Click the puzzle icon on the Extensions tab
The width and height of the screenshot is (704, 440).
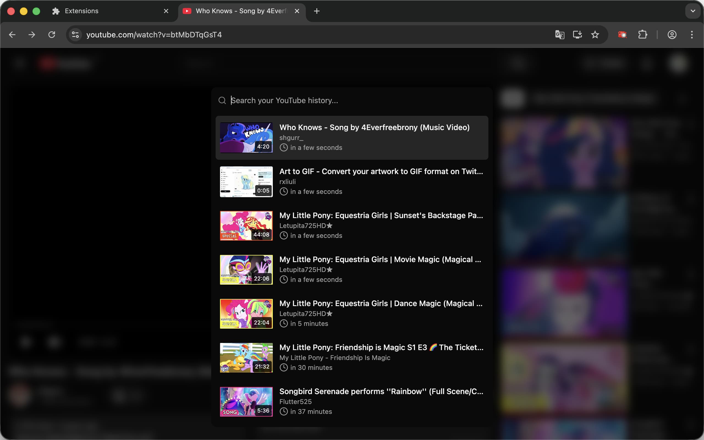[x=56, y=11]
